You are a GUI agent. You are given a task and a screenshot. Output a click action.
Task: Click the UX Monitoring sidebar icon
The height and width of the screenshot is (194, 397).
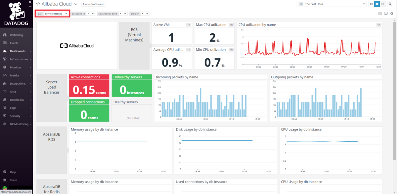tap(5, 124)
